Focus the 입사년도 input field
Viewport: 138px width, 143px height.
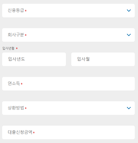coord(34,59)
